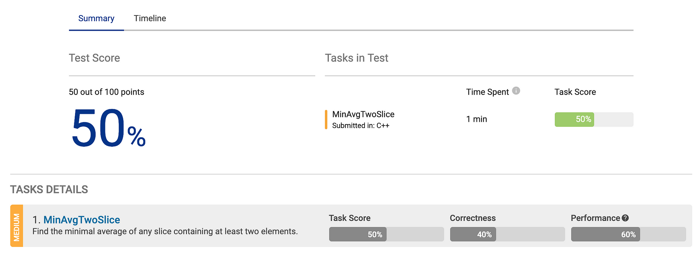
Task: Open the MinAvgTwoSlice task details link
Action: 82,220
